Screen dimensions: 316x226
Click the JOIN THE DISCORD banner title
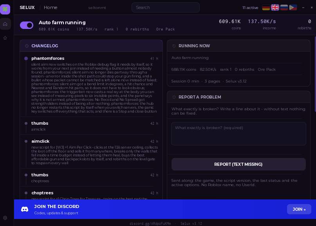pyautogui.click(x=57, y=206)
